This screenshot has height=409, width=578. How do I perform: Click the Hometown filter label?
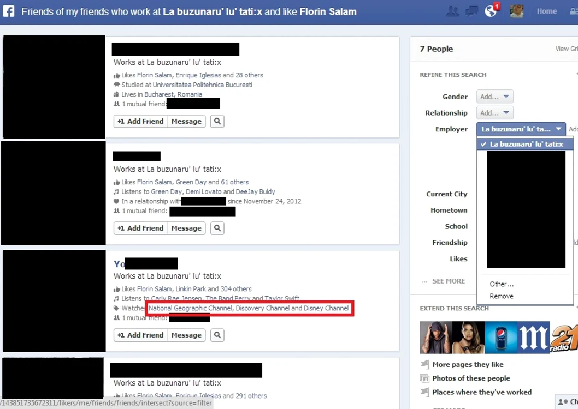point(449,210)
